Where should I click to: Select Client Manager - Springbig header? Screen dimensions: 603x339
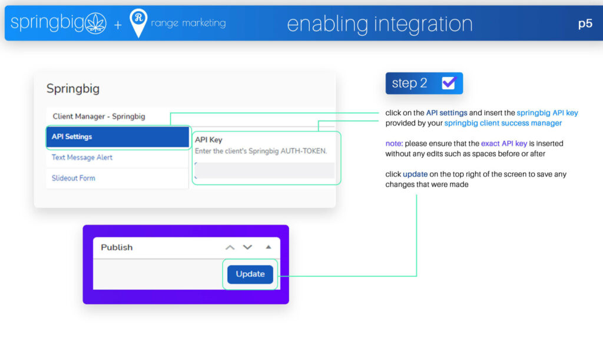pos(99,116)
